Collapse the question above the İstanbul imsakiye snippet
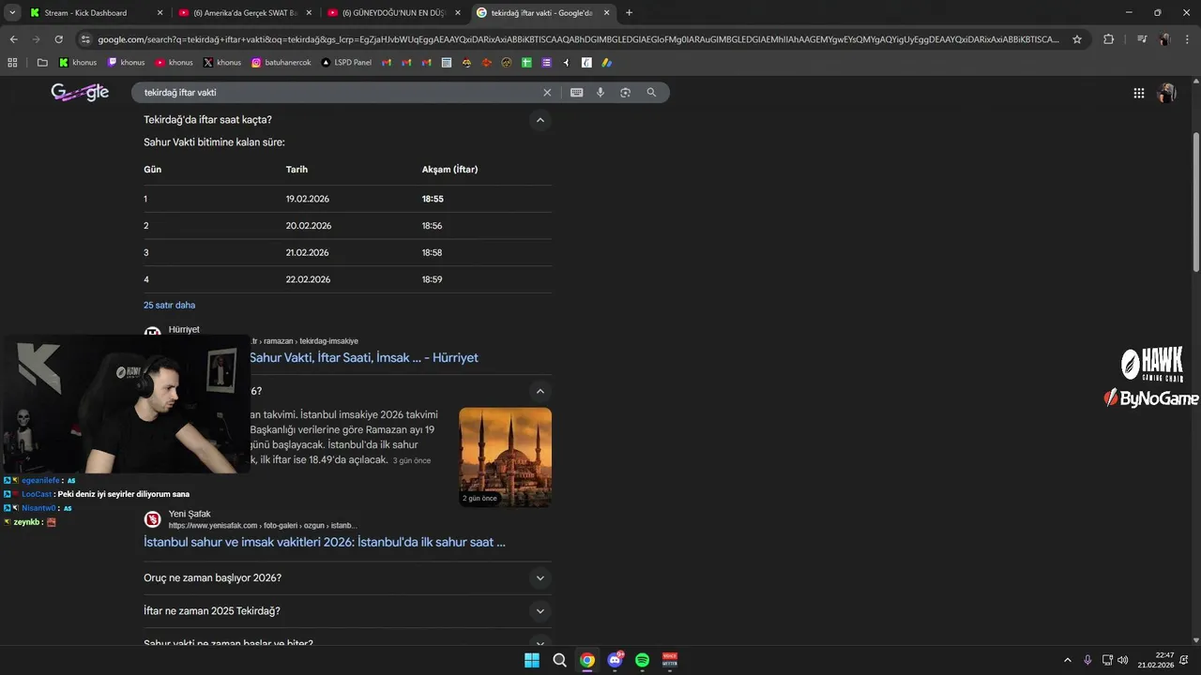Image resolution: width=1201 pixels, height=675 pixels. click(540, 391)
